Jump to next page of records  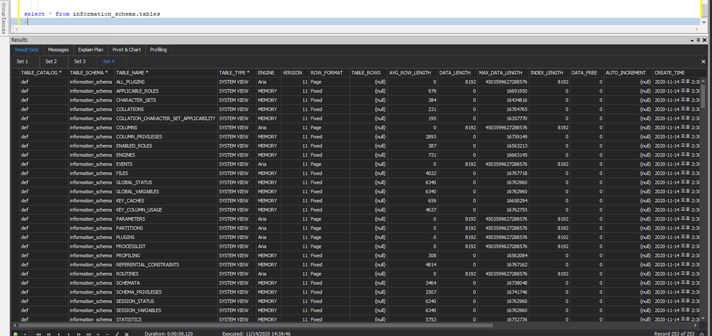tap(78, 334)
